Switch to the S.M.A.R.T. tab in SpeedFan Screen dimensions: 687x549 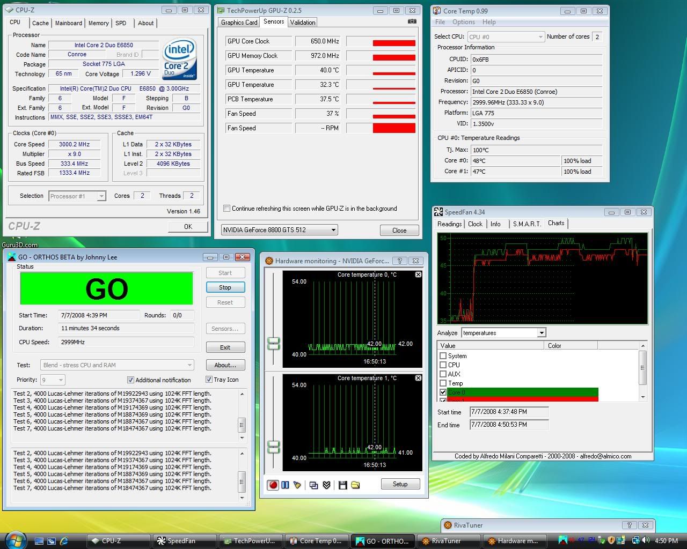coord(527,224)
